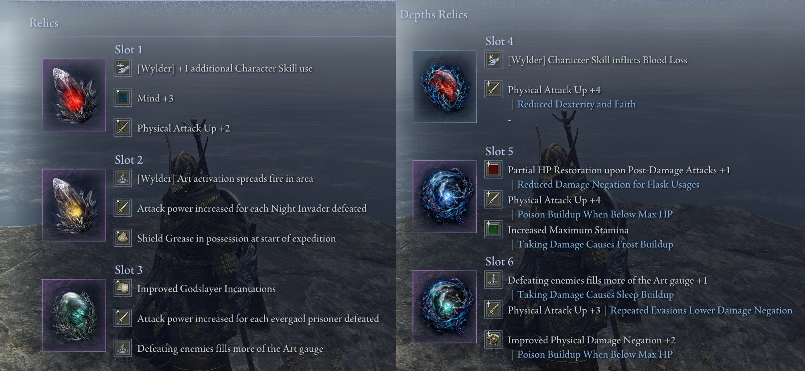Click the Increased Maximum Stamina green icon
The image size is (805, 371).
tap(493, 229)
